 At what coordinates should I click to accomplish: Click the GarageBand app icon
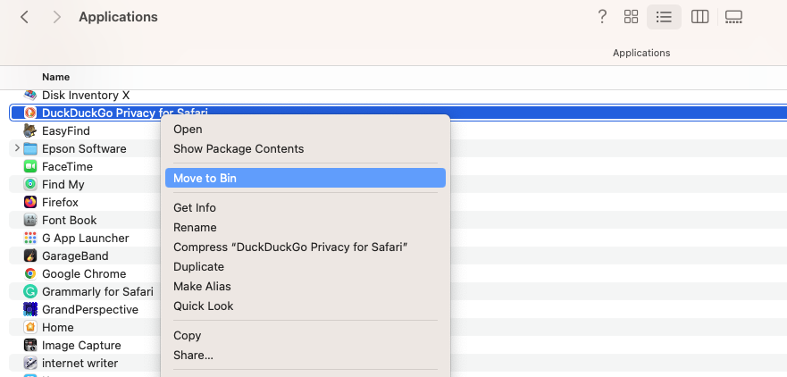coord(30,256)
